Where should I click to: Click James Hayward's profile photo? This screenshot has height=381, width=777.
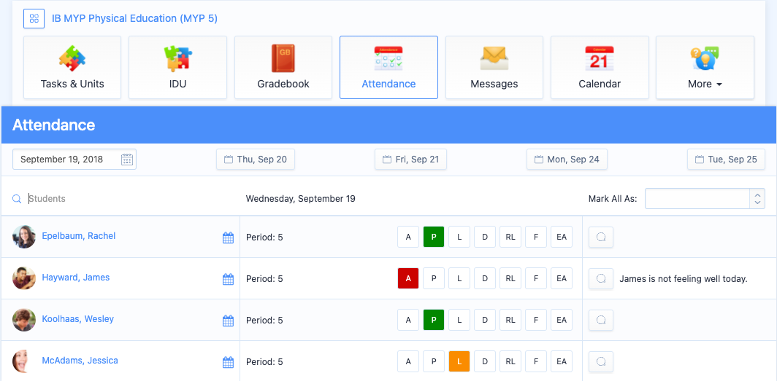click(x=24, y=278)
